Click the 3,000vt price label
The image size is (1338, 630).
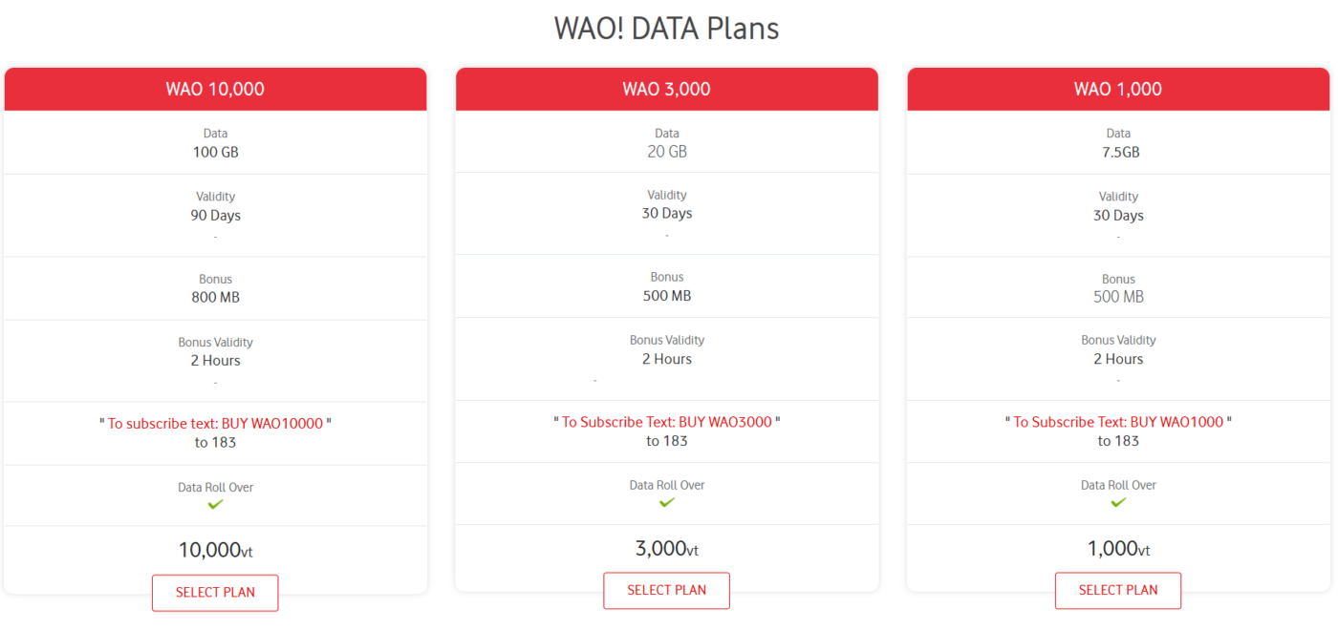[x=666, y=549]
